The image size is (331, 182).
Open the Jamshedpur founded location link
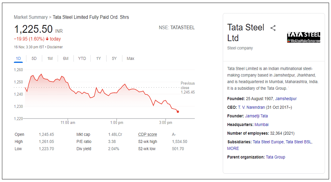coord(286,99)
